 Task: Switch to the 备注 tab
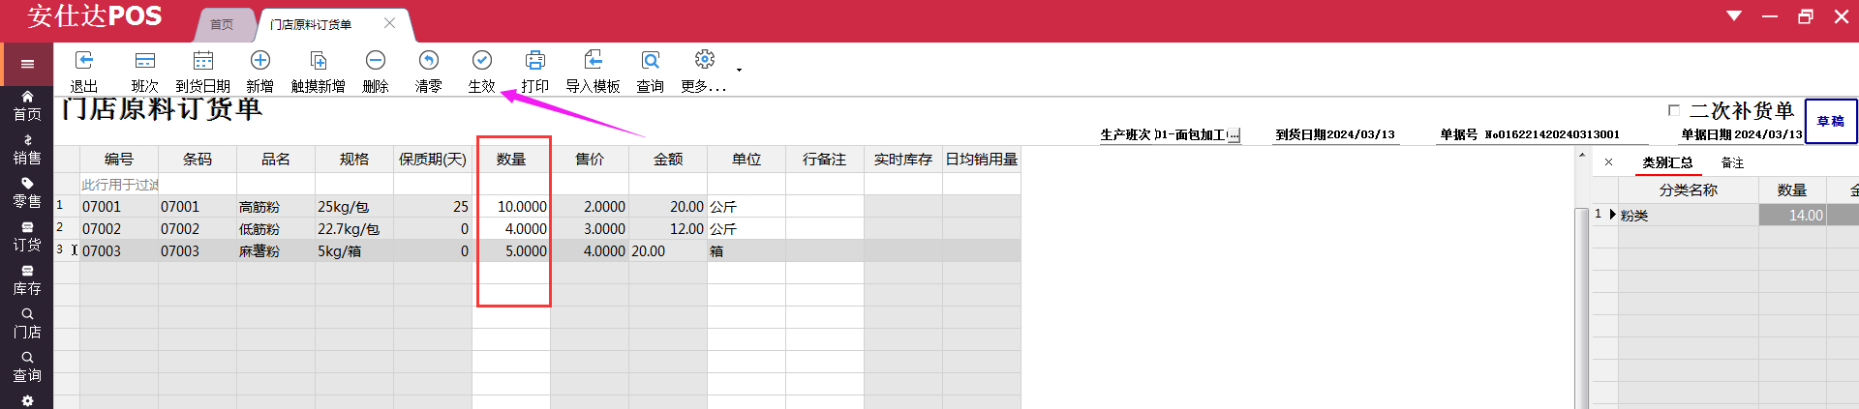click(x=1732, y=162)
